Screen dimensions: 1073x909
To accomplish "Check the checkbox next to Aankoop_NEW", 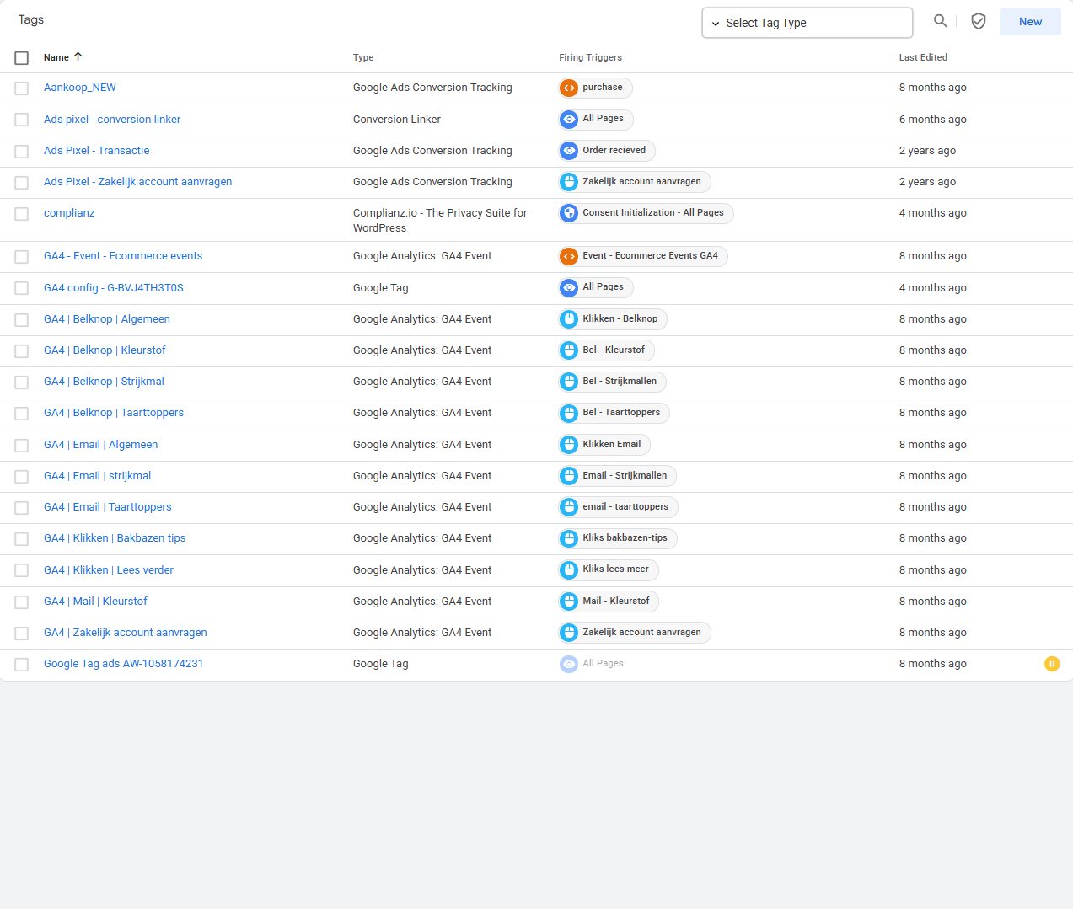I will pos(21,88).
